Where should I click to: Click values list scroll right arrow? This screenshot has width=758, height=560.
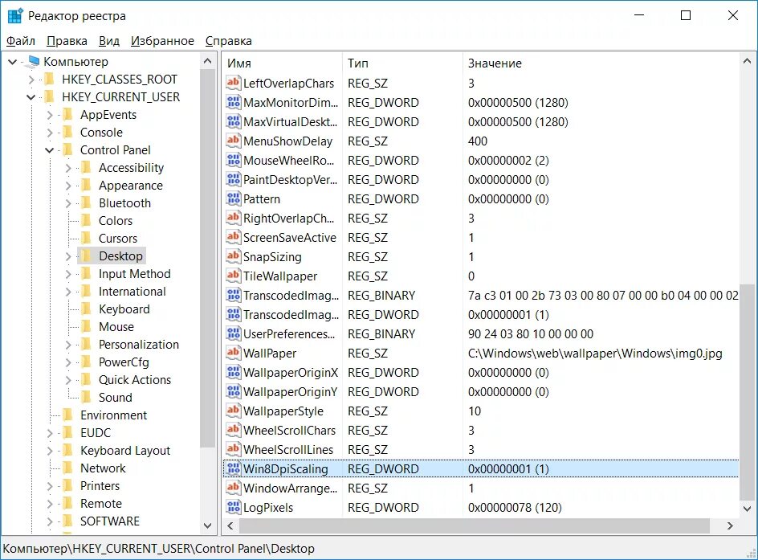[x=730, y=525]
